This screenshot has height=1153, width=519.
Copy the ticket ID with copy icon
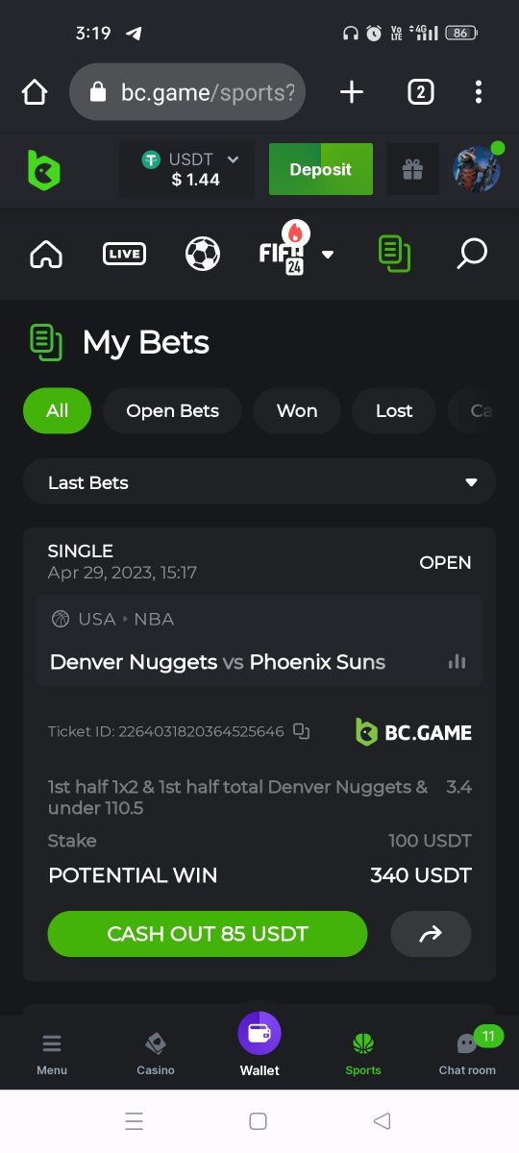[x=301, y=731]
